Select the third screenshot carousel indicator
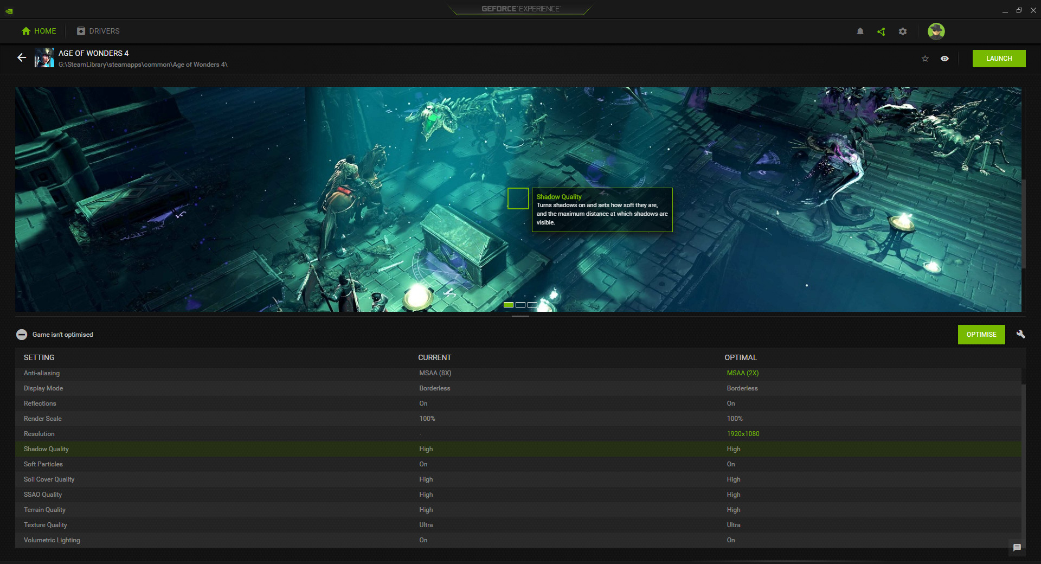Screen dimensions: 1041x564 [x=533, y=305]
